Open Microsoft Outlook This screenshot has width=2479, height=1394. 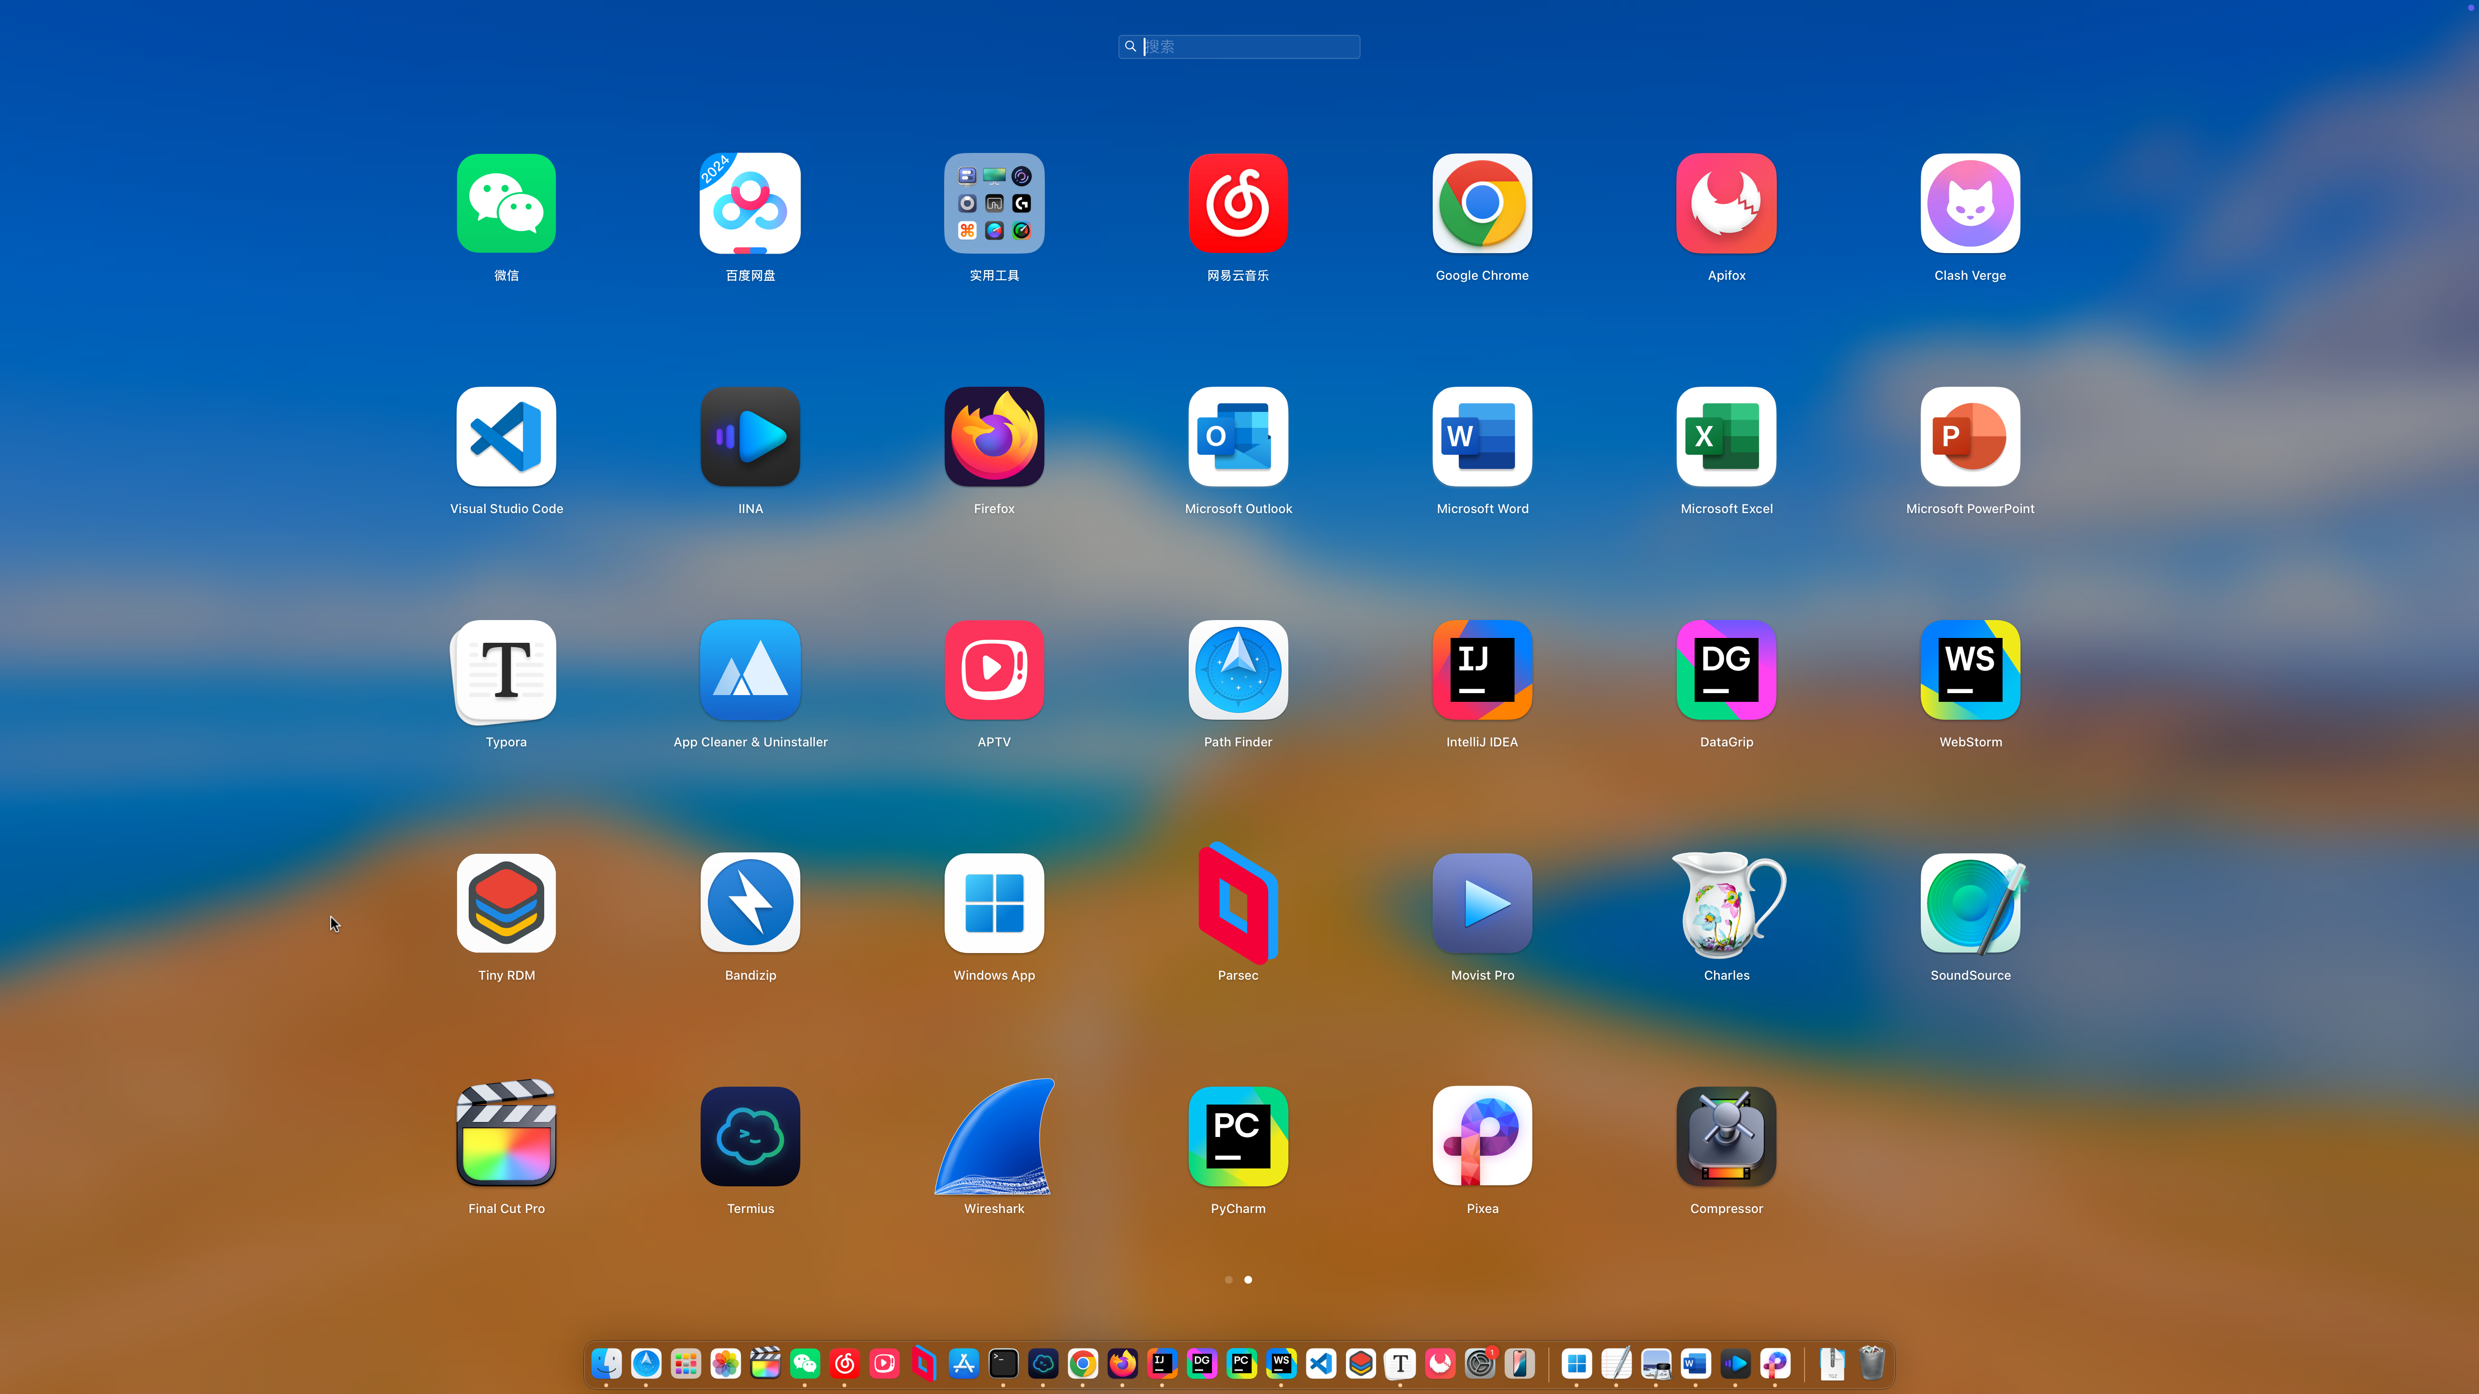1238,437
